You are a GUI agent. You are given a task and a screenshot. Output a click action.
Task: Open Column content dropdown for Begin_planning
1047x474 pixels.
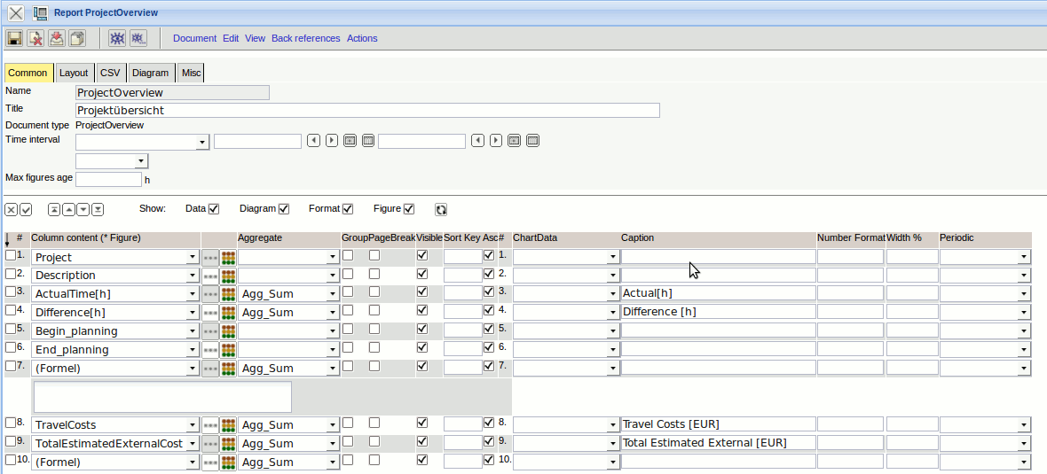[193, 331]
